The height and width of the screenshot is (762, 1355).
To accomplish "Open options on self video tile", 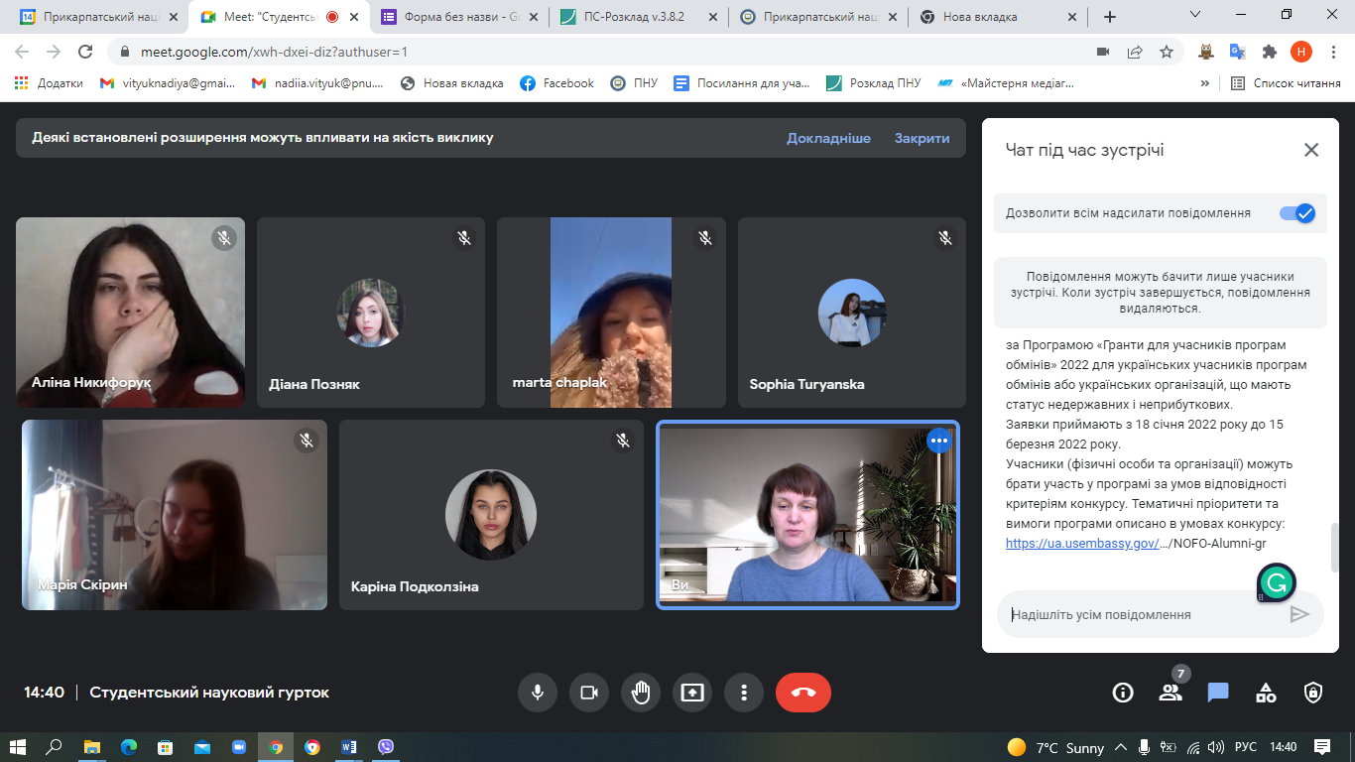I will pos(938,441).
